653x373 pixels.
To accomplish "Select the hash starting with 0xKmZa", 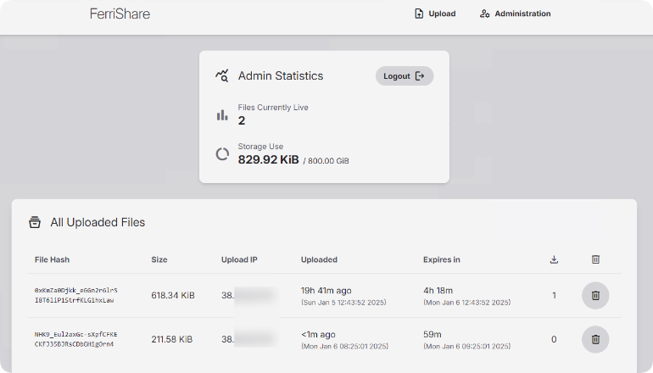I will pos(75,295).
